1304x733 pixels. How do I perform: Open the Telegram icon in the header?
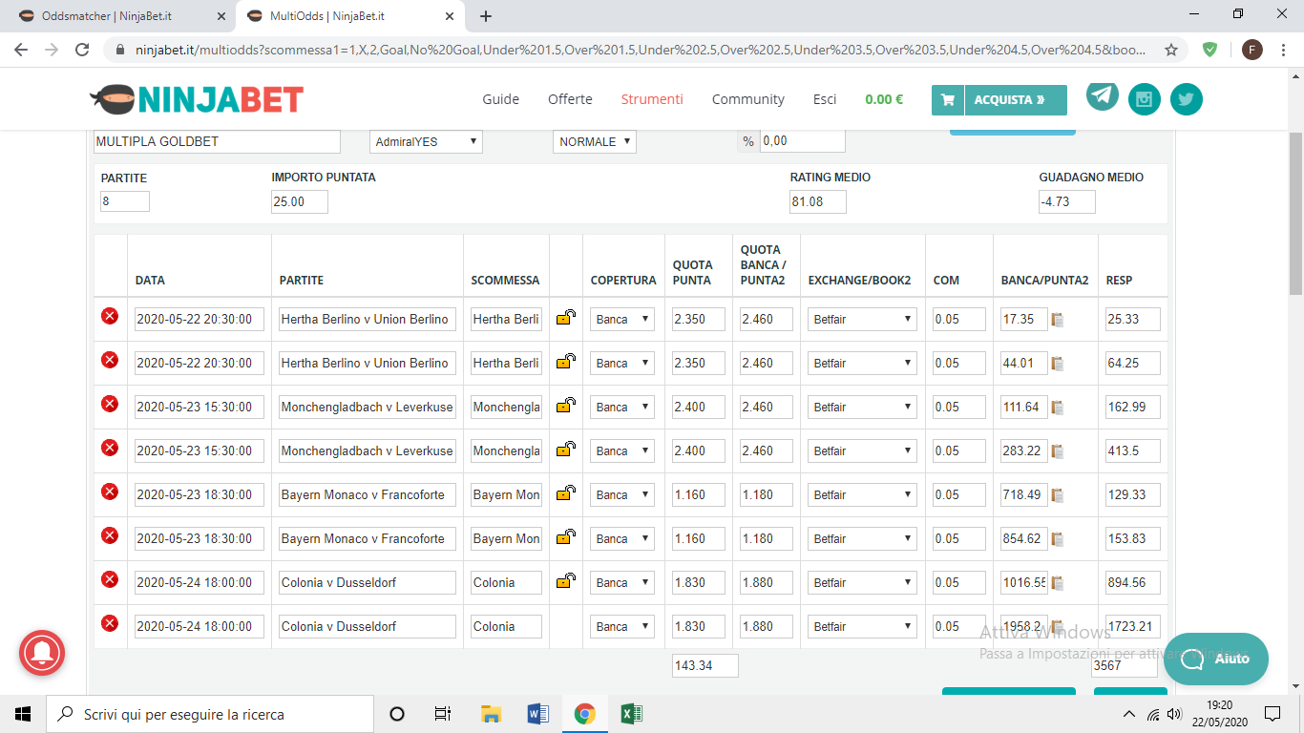point(1103,95)
